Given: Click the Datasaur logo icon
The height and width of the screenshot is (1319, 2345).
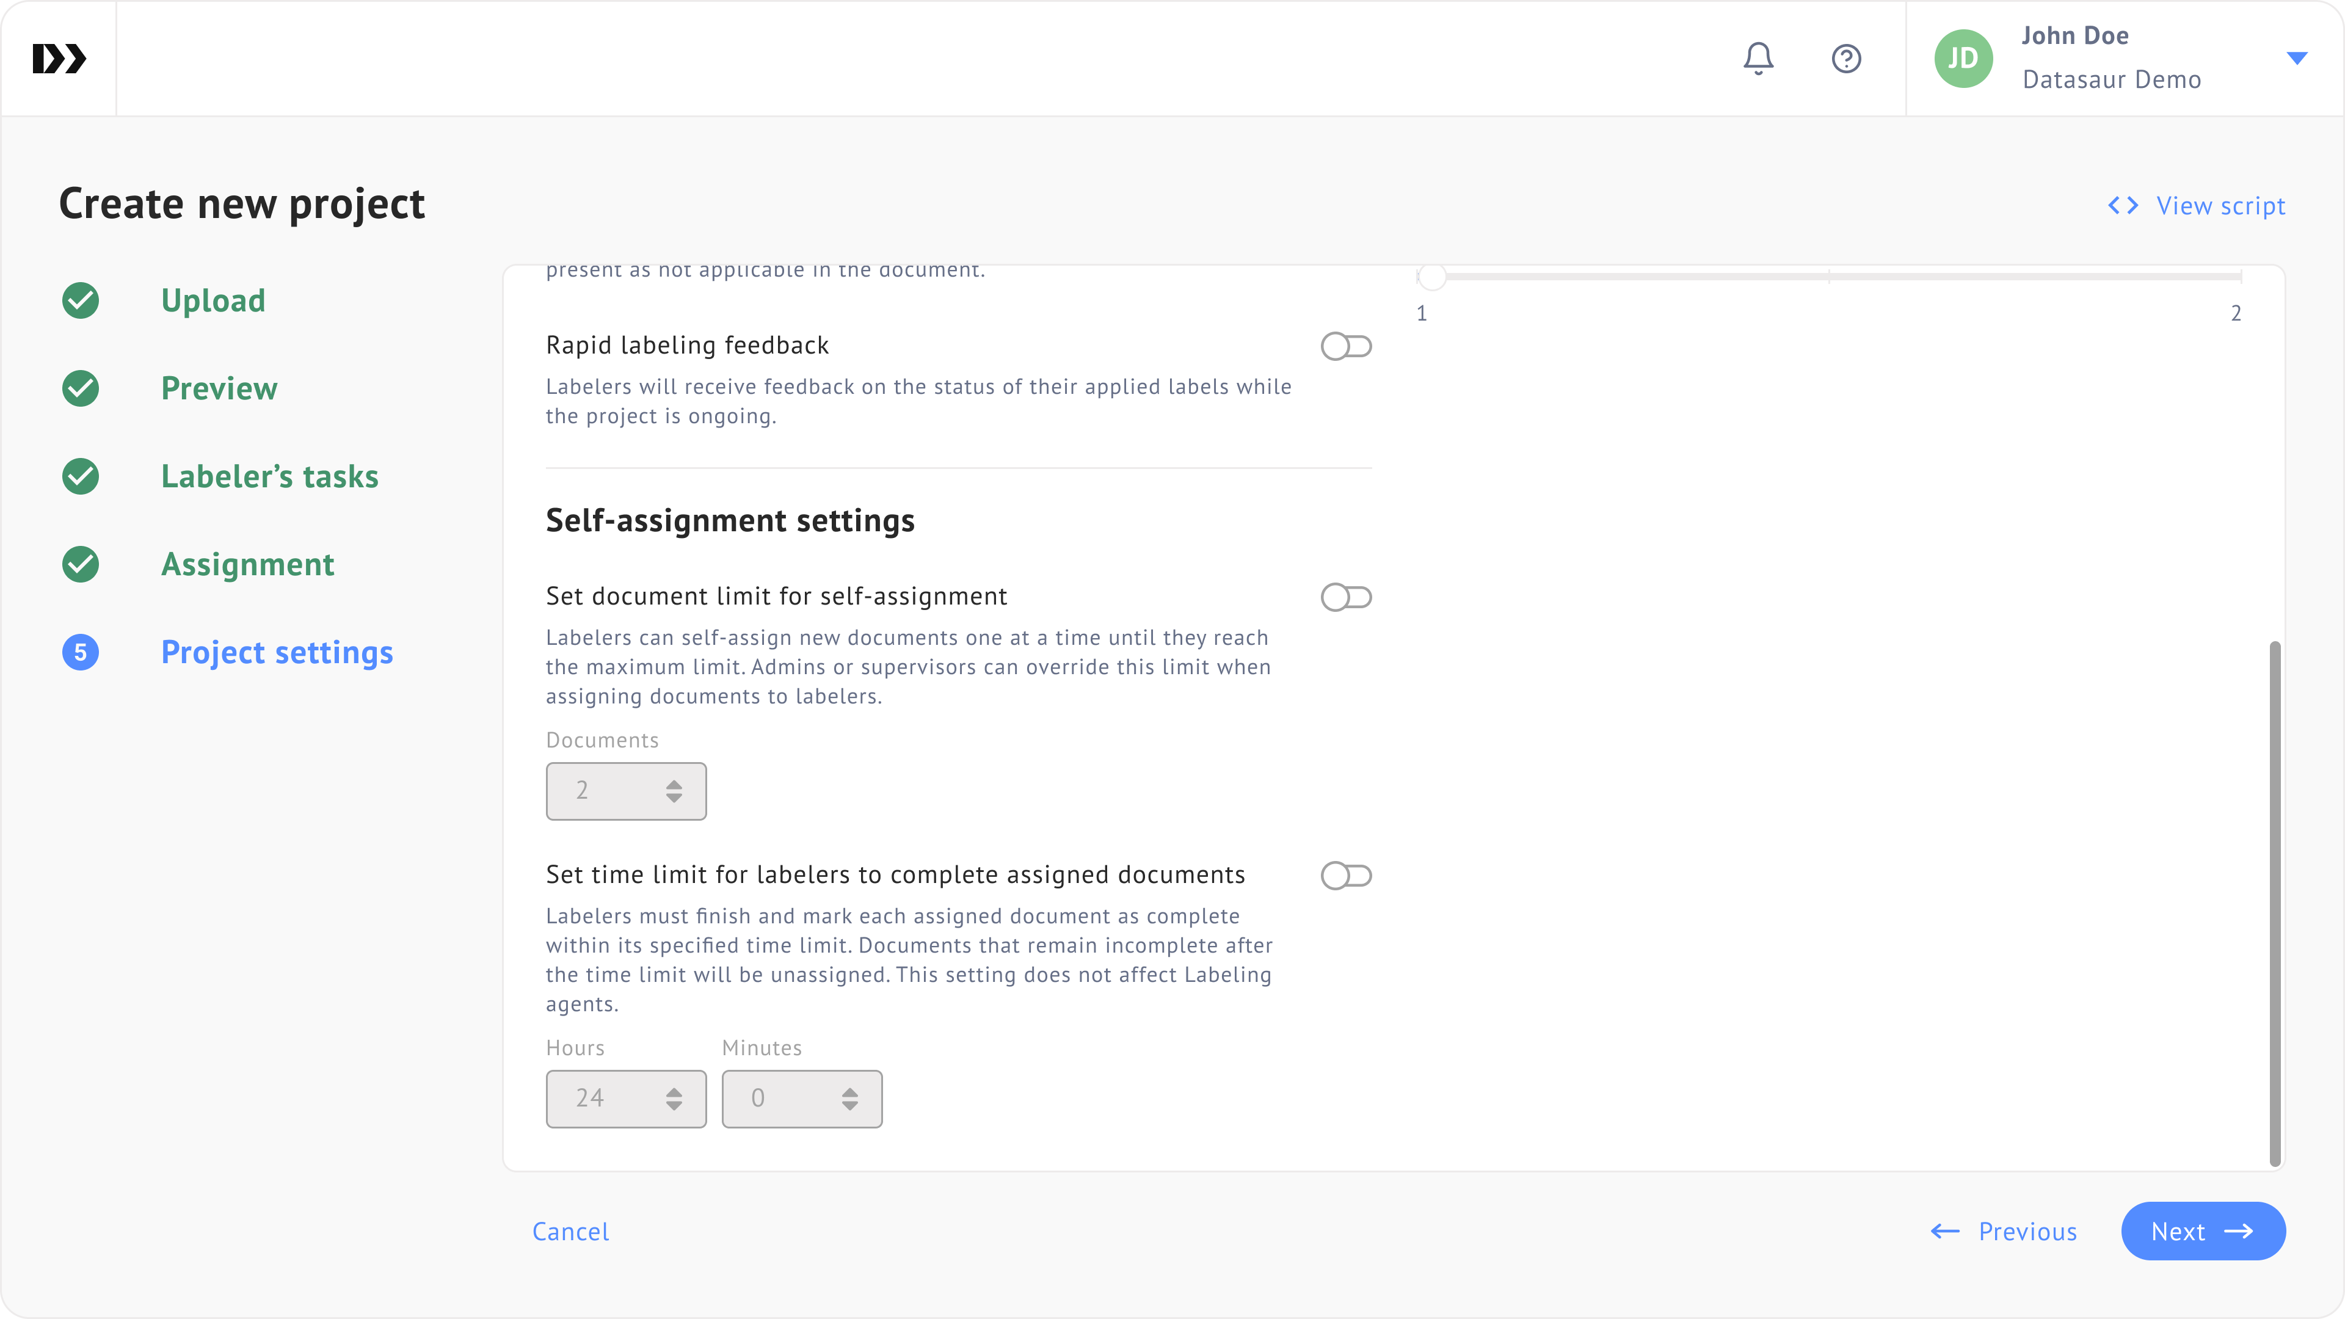Looking at the screenshot, I should click(59, 58).
